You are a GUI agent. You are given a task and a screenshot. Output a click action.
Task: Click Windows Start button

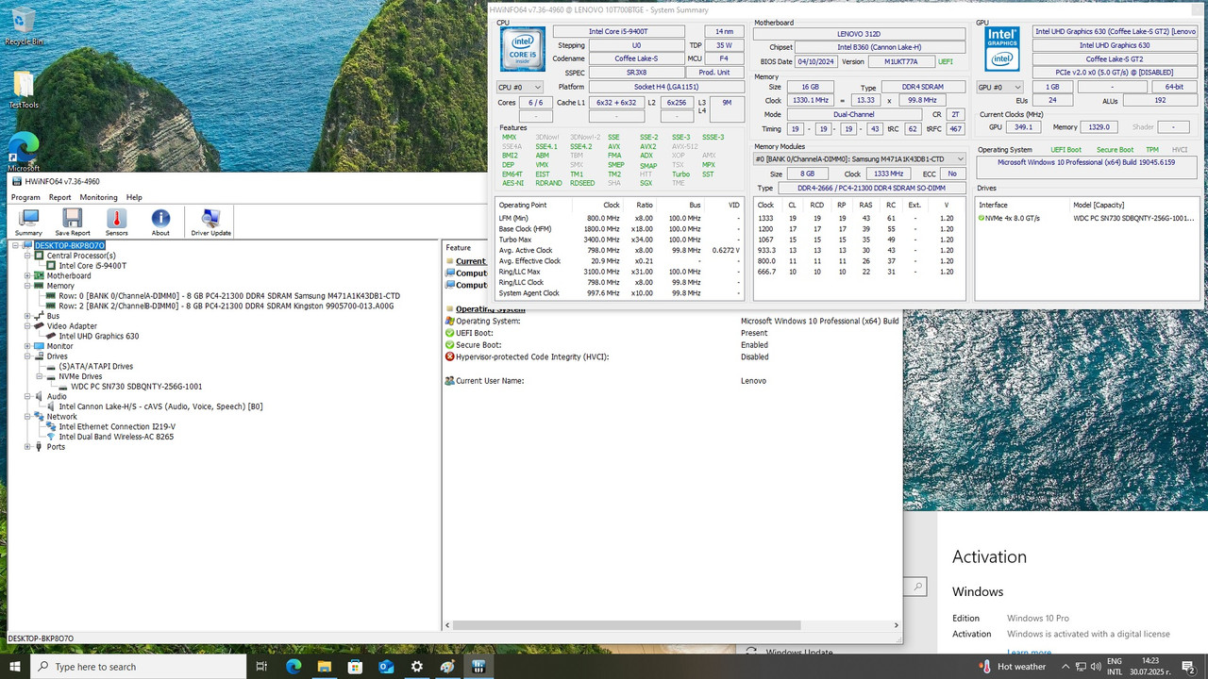[15, 666]
